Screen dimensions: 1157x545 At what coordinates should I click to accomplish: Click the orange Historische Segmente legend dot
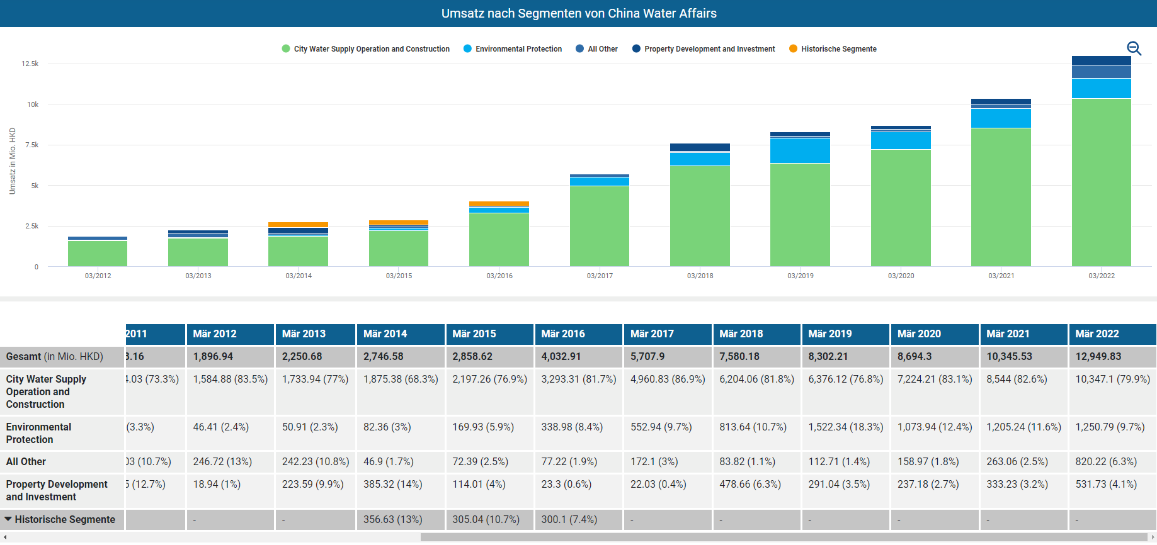tap(793, 49)
